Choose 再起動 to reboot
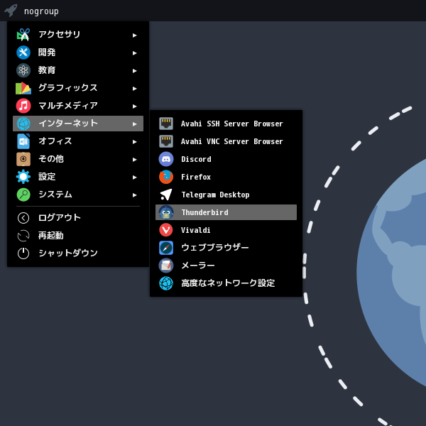 pos(78,236)
